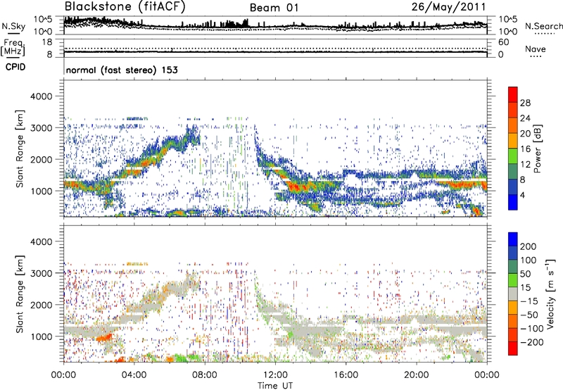Click the 'Nave' legend label
The height and width of the screenshot is (390, 563).
pyautogui.click(x=536, y=49)
